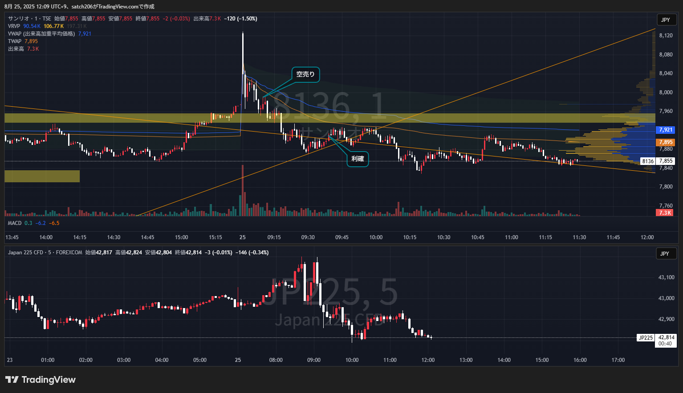Select the 出来高 7.3K indicator legend row
683x393 pixels.
23,49
